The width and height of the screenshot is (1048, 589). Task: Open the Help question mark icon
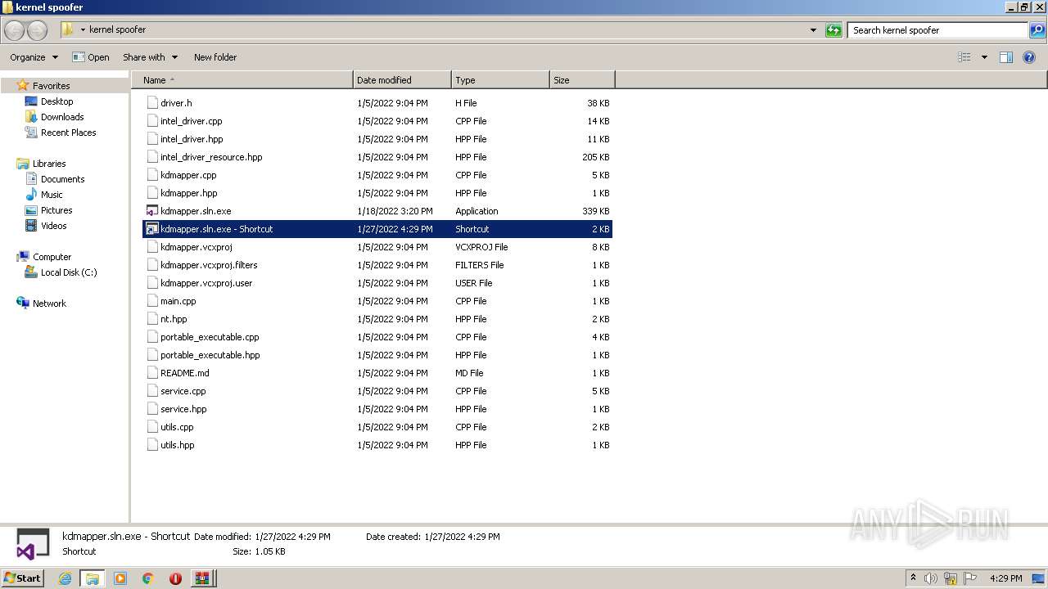[x=1029, y=57]
